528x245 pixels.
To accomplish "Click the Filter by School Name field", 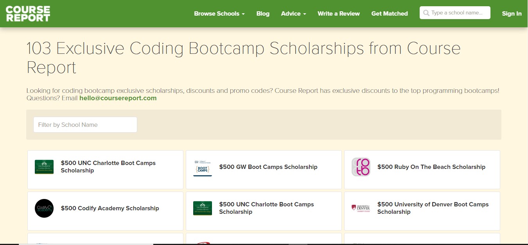I will point(85,125).
